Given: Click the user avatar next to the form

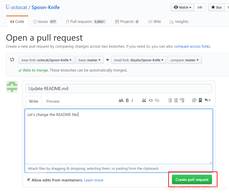Looking at the screenshot, I should pyautogui.click(x=12, y=87).
